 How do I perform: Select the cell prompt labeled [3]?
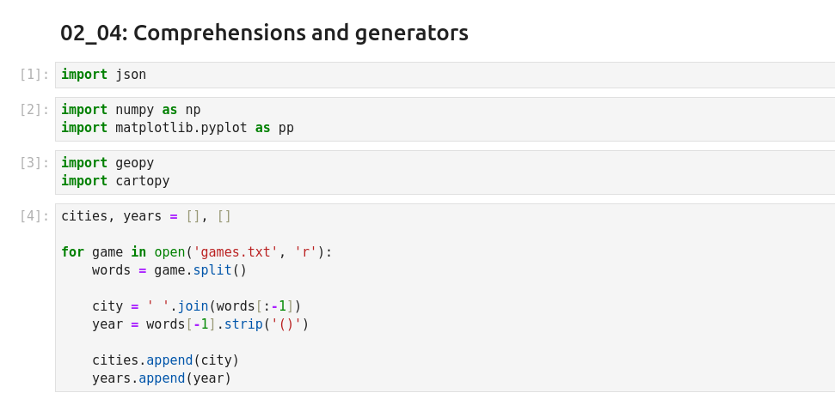pos(34,163)
